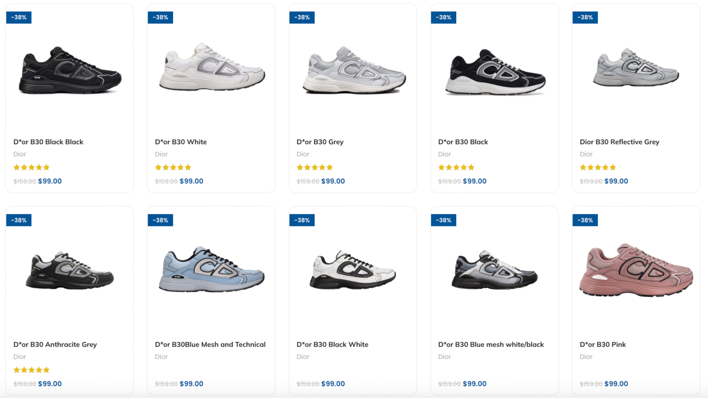The width and height of the screenshot is (708, 398).
Task: Open D*or B30 Anthracite Grey title link
Action: point(55,344)
